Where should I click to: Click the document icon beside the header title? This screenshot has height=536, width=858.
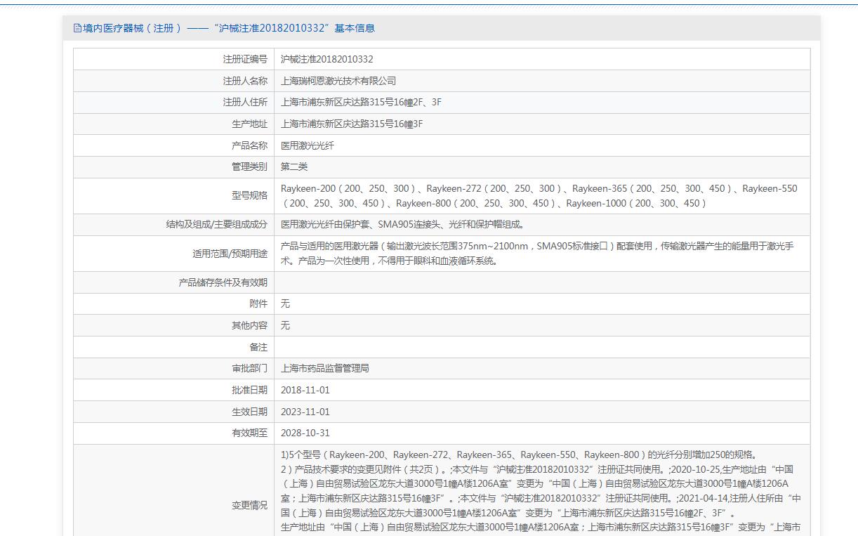(77, 28)
